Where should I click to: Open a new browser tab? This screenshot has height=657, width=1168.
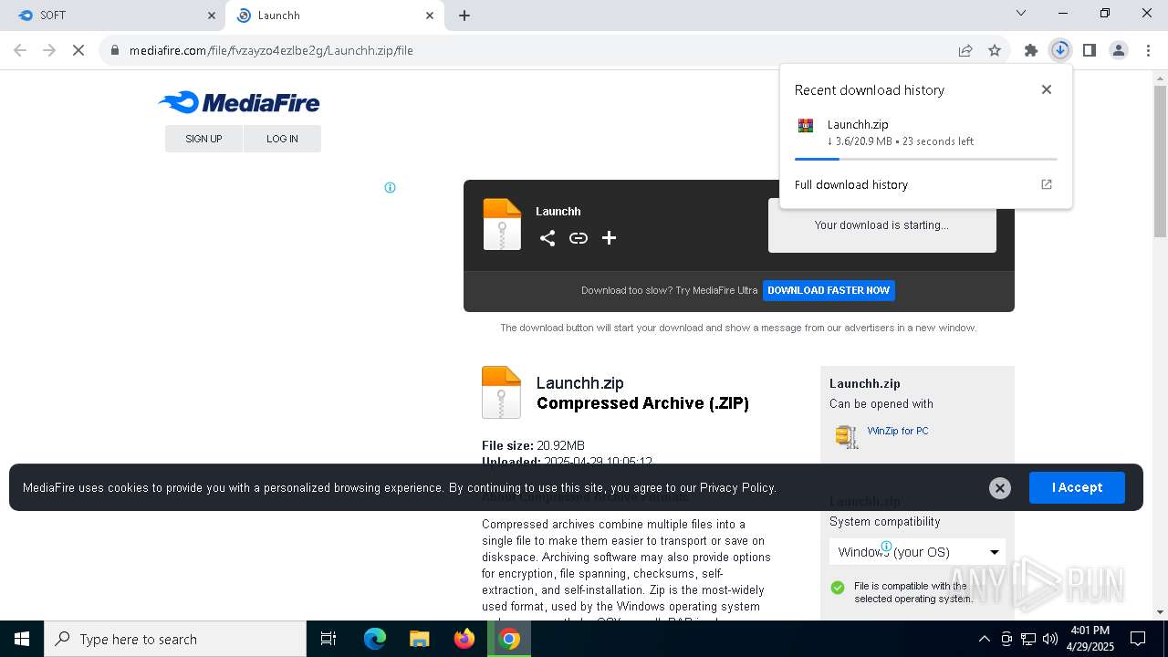click(464, 16)
